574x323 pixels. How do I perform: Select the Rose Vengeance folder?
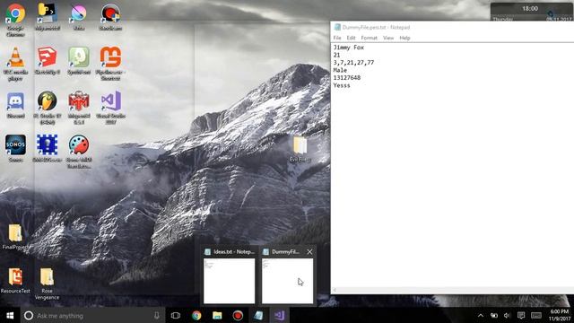(47, 277)
